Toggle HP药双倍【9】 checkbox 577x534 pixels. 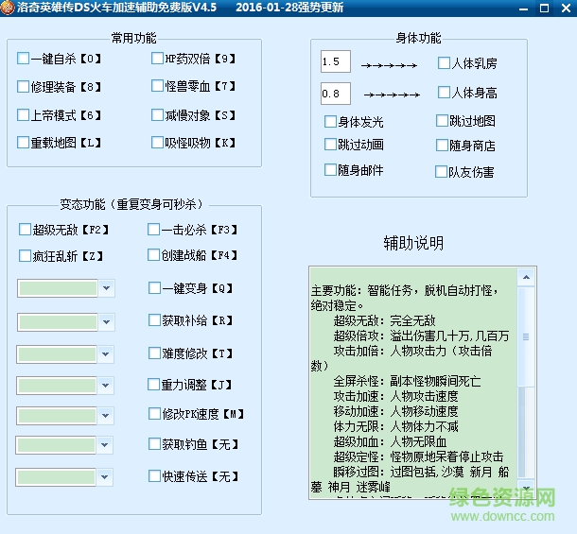coord(157,58)
